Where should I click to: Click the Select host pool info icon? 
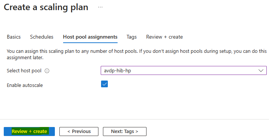click(x=47, y=71)
